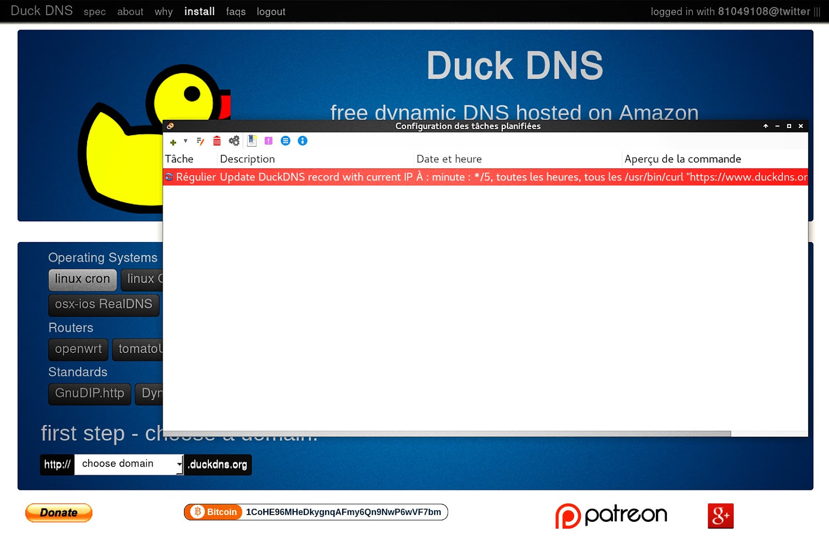829x553 pixels.
Task: Click the Google+ icon on the Duck DNS page
Action: (x=721, y=516)
